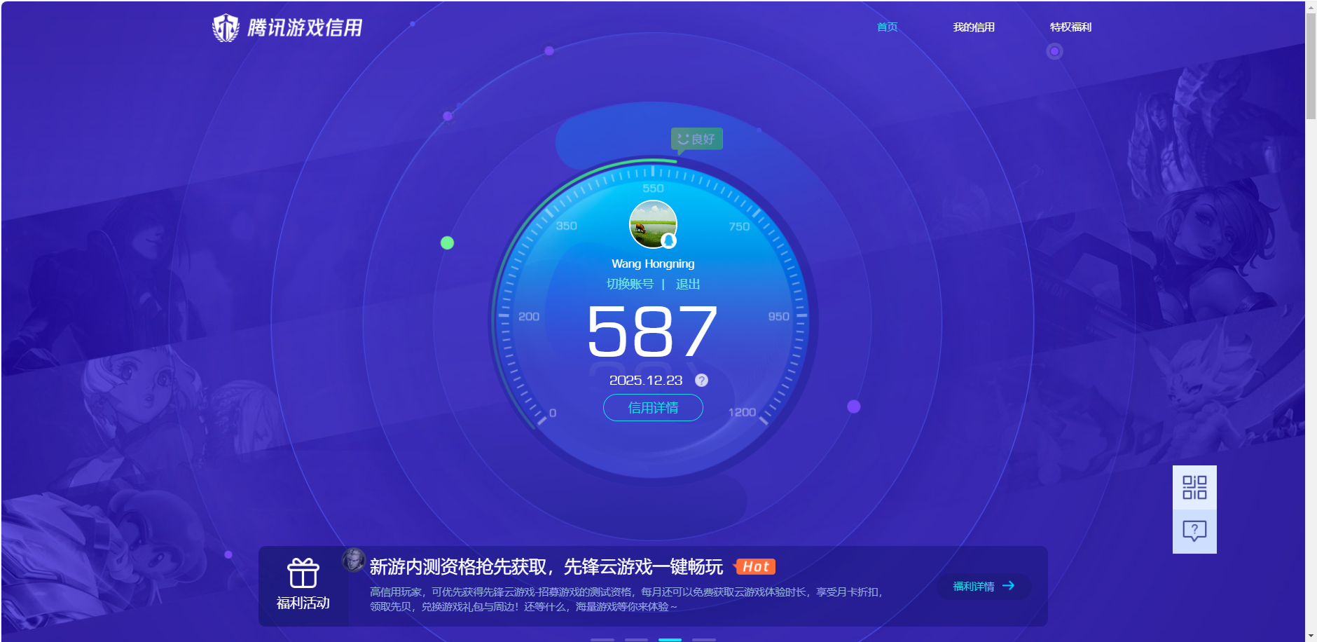
Task: Click the Tencent Game Credit shield logo
Action: pyautogui.click(x=226, y=28)
